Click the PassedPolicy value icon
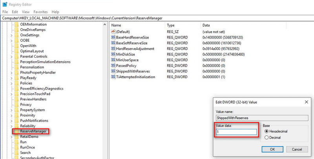314x159 pixels. (113, 66)
